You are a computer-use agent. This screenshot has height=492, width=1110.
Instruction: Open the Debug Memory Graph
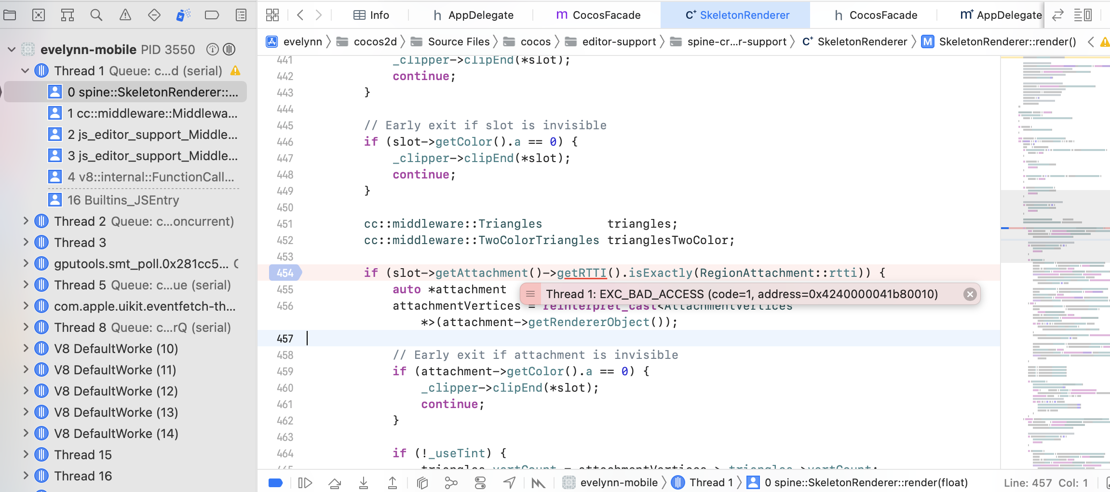451,483
